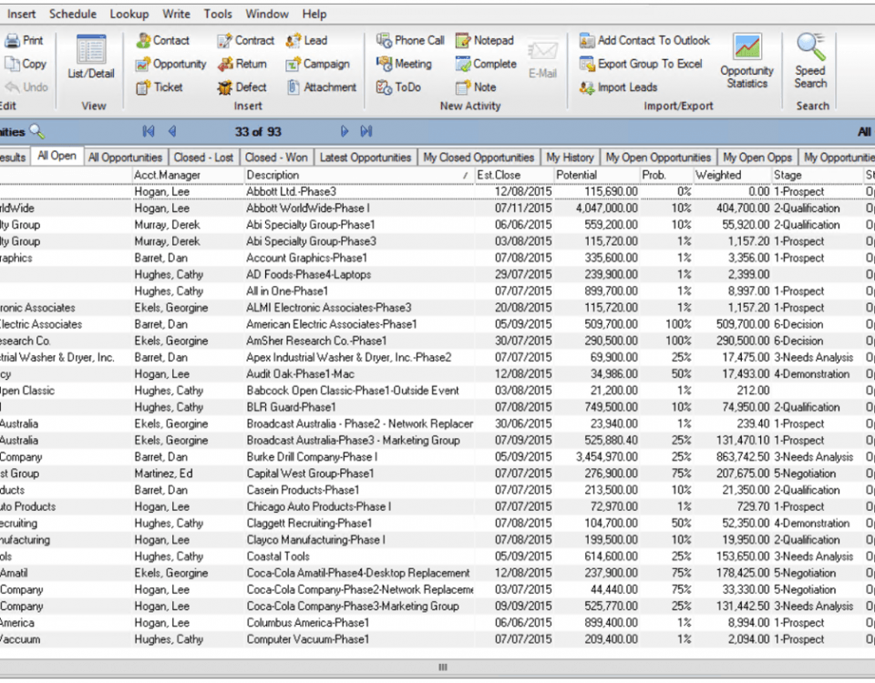The image size is (875, 683).
Task: Open the Tools menu
Action: pos(218,14)
